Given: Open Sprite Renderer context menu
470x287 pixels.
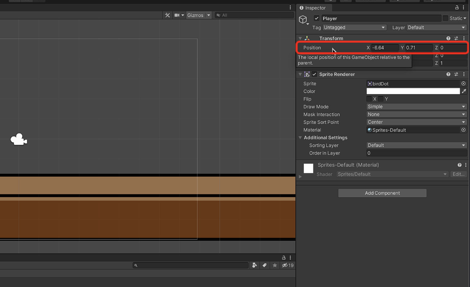Looking at the screenshot, I should pyautogui.click(x=464, y=74).
